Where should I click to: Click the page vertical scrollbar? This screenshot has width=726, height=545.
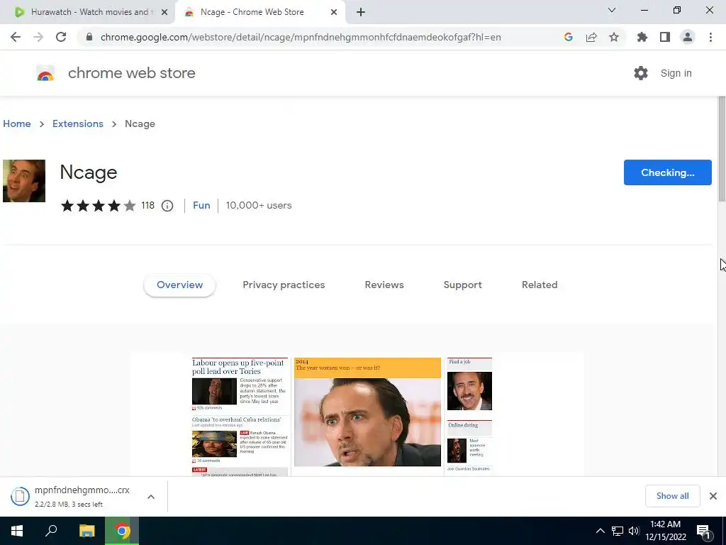tap(722, 148)
